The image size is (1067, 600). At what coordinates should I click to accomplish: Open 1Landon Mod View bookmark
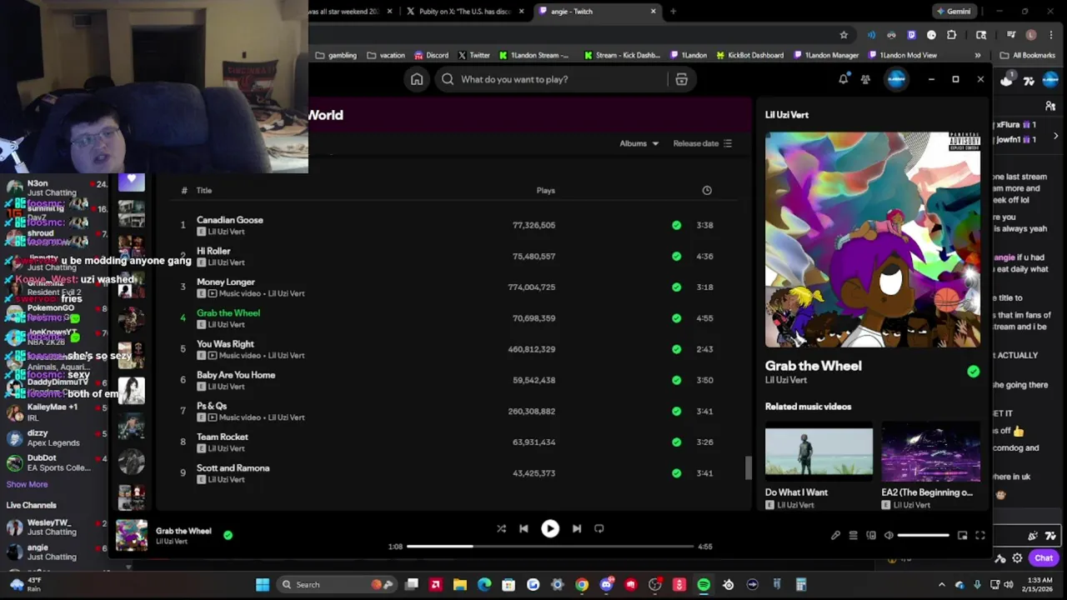tap(902, 55)
